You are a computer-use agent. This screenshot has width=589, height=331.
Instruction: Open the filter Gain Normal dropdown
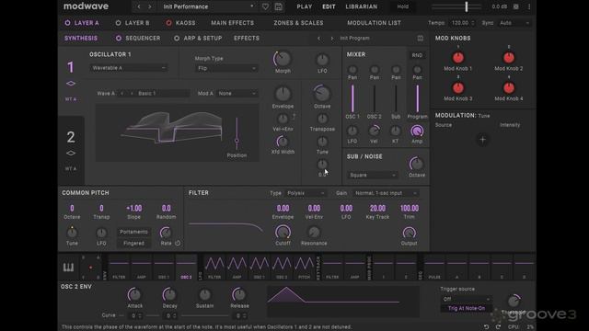coord(386,193)
